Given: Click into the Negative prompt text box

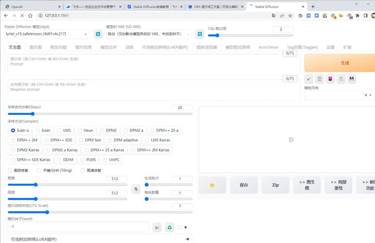Looking at the screenshot, I should (x=154, y=90).
